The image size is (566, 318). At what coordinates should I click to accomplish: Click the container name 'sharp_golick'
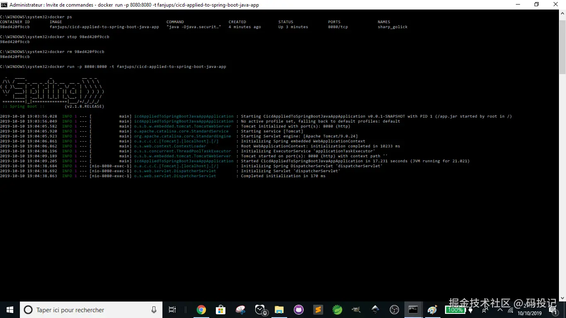(393, 27)
